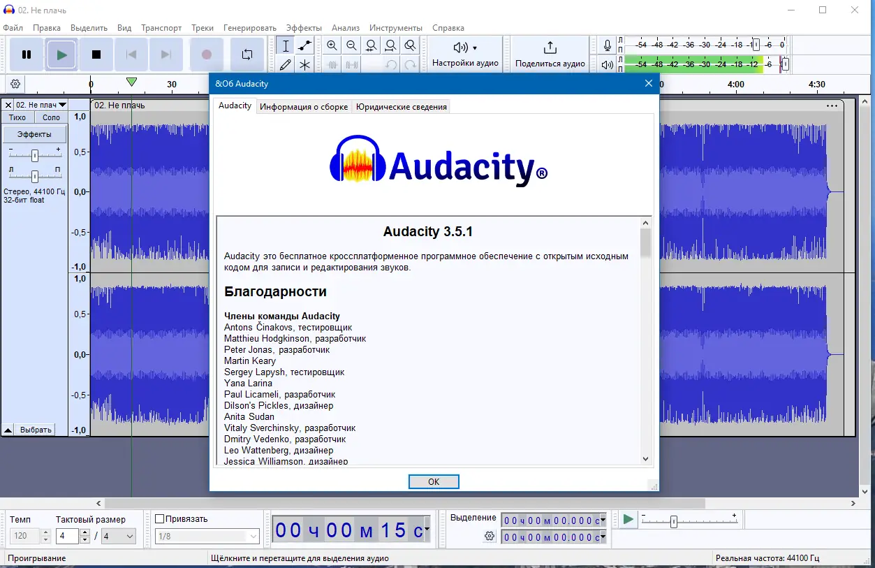Open time signature denominator dropdown 4
This screenshot has width=875, height=568.
118,537
